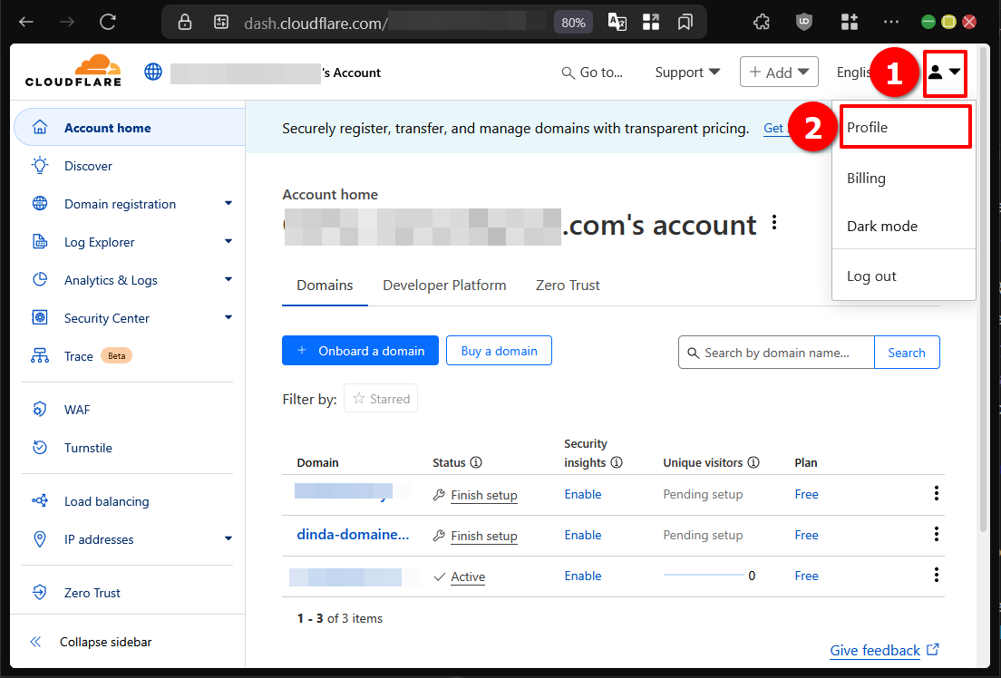Image resolution: width=1001 pixels, height=678 pixels.
Task: Click Finish setup in dinda-domaine row
Action: coord(484,536)
